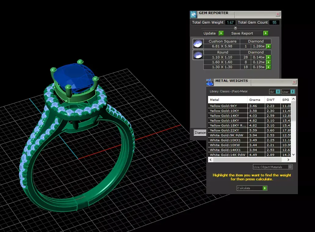Click the Gem Reporter panel icon
The width and height of the screenshot is (315, 232).
pos(193,14)
